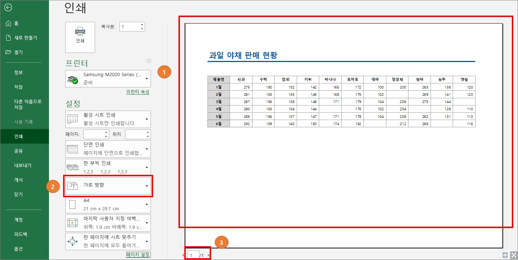The width and height of the screenshot is (518, 260).
Task: Click the fit sheet scaling icon
Action: [x=73, y=242]
